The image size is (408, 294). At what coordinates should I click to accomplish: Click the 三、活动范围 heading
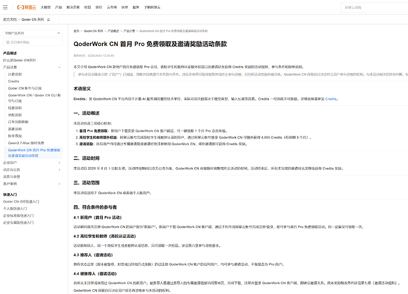point(86,183)
